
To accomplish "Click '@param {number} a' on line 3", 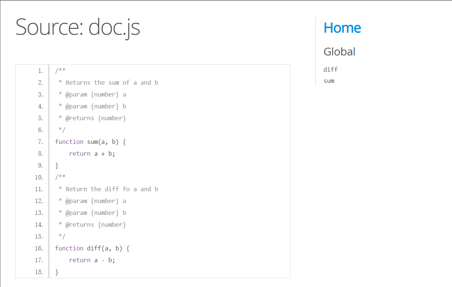I will click(x=95, y=95).
